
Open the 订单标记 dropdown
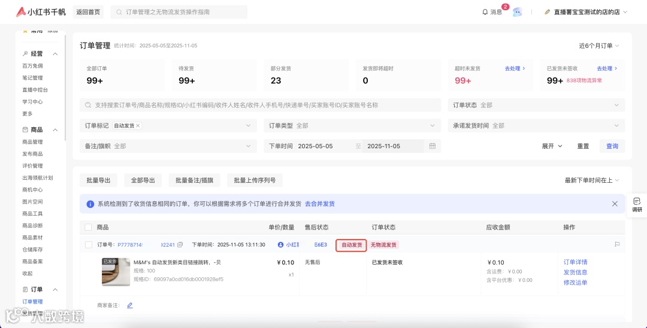click(x=168, y=125)
